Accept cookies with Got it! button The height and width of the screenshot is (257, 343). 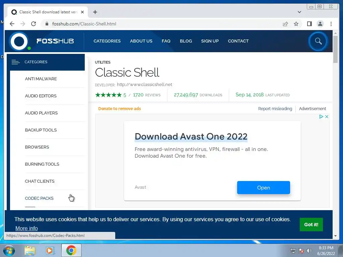(311, 225)
